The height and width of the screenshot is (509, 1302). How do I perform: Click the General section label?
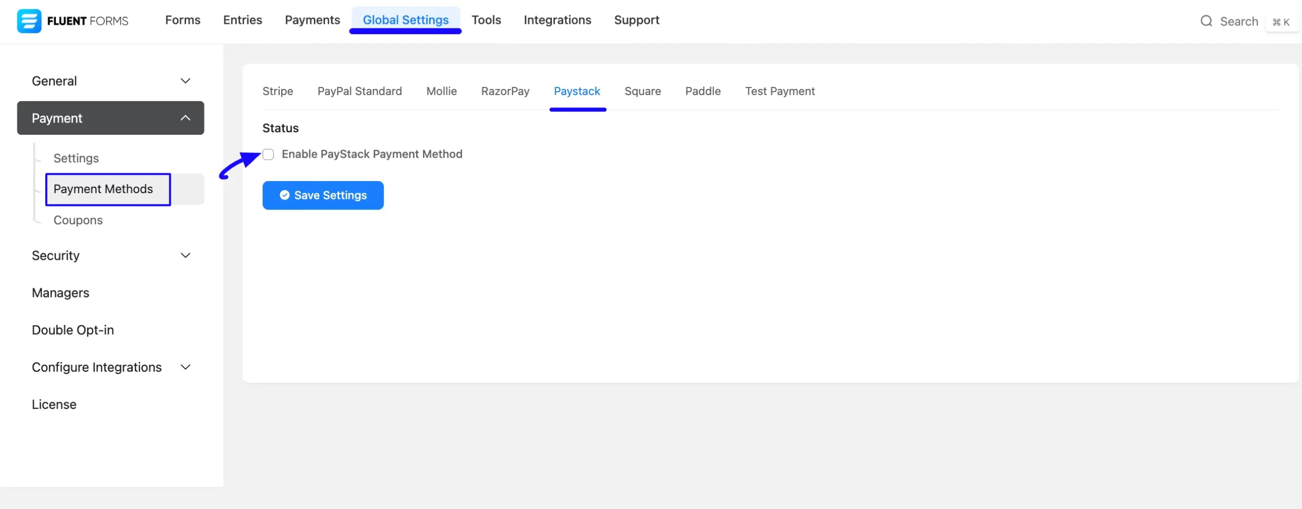point(54,81)
